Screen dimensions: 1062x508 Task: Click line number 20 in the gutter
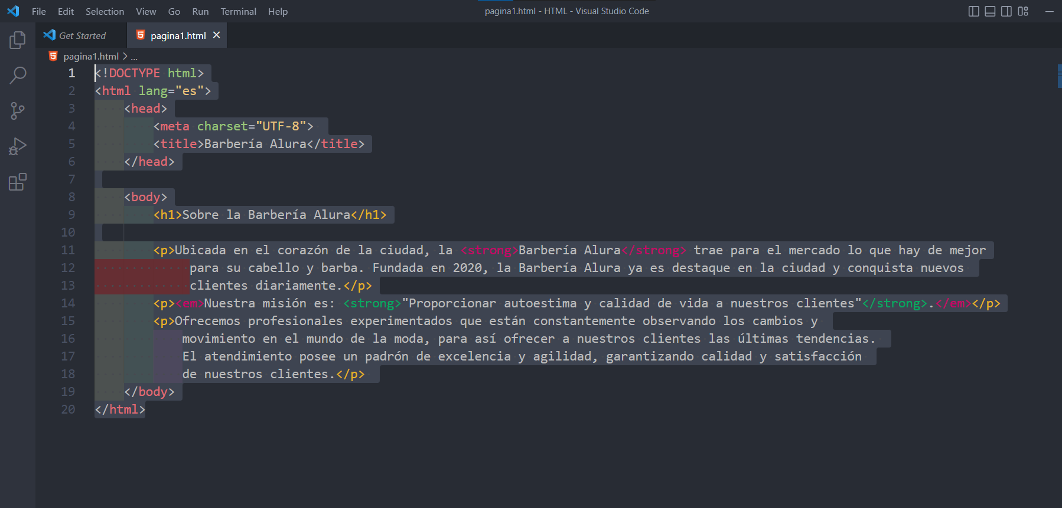[x=68, y=409]
